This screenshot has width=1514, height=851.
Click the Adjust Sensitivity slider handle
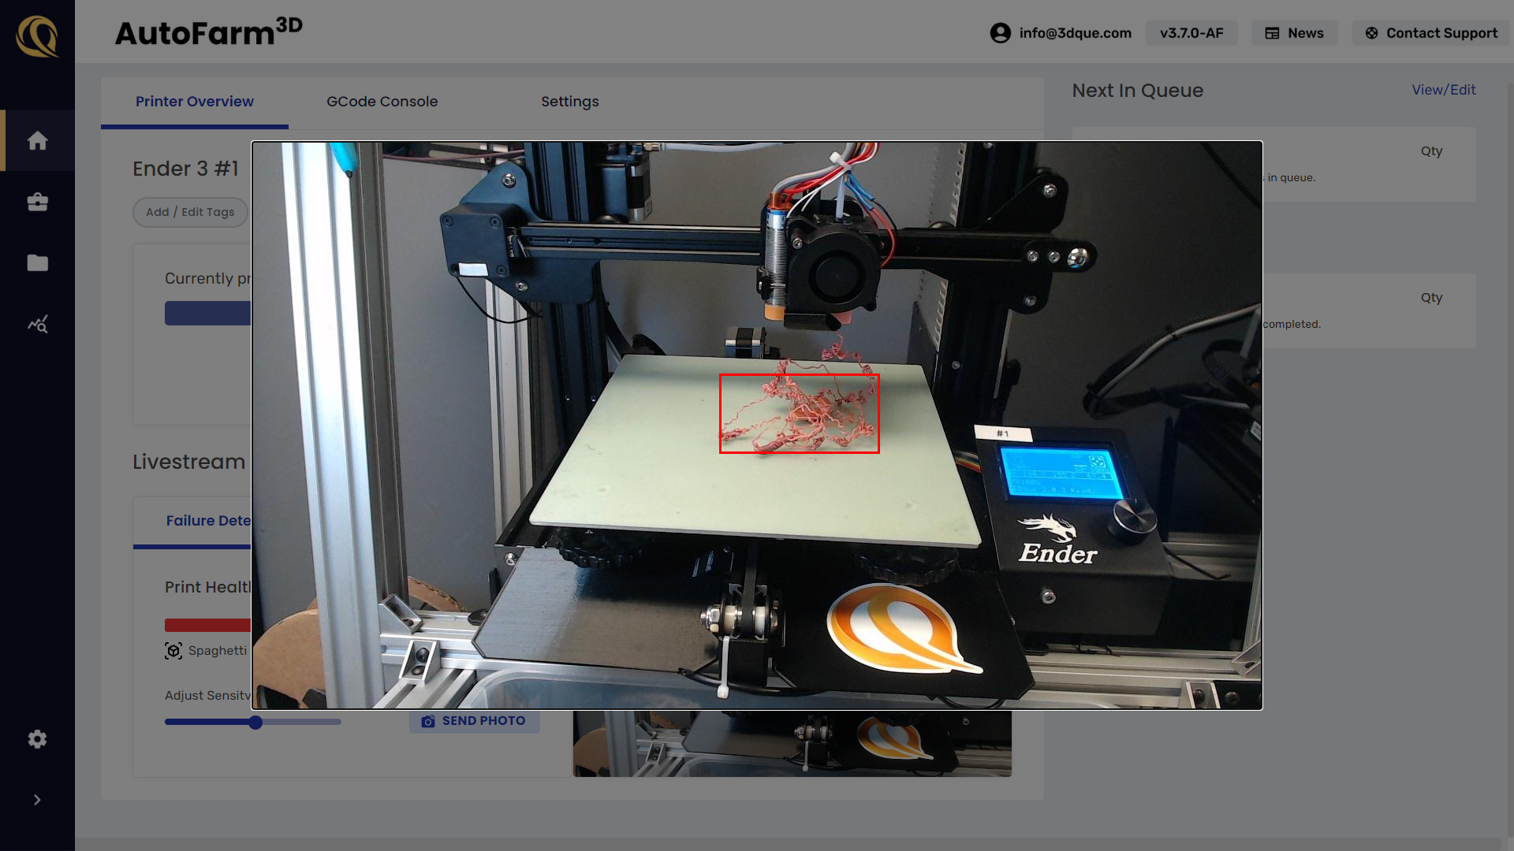[255, 722]
